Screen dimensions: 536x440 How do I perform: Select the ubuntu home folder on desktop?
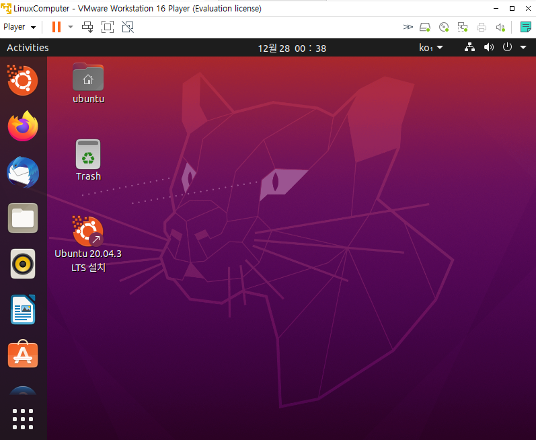coord(88,83)
